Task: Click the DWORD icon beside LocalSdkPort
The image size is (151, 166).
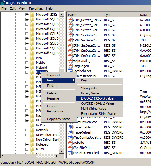Action: [70, 71]
